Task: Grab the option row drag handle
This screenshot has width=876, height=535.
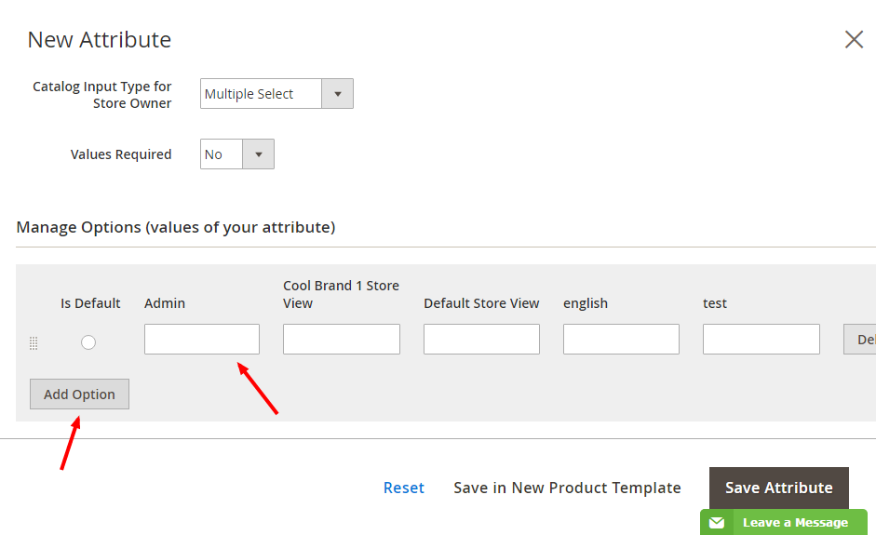Action: (x=34, y=343)
